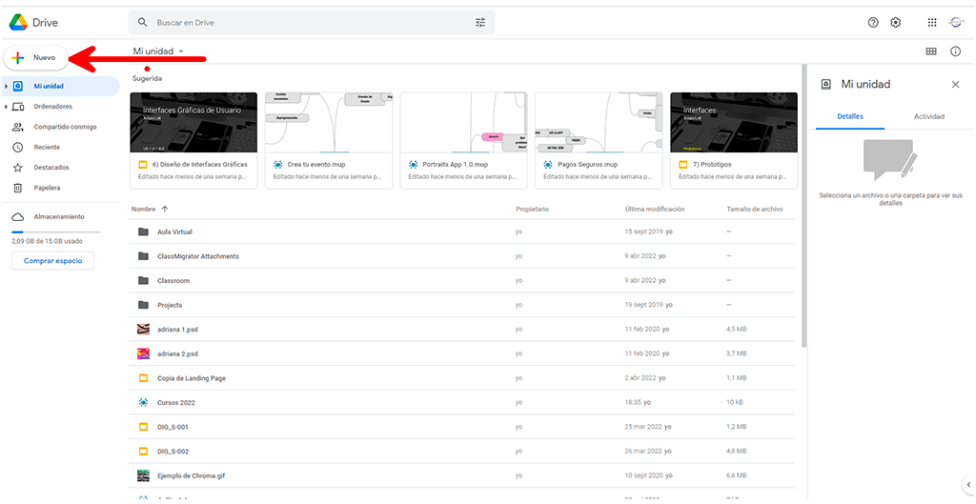Select the Cursos 2022 file name
The image size is (976, 504).
coord(176,403)
